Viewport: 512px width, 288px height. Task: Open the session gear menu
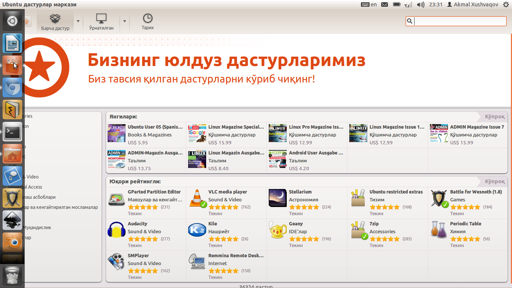click(x=505, y=4)
